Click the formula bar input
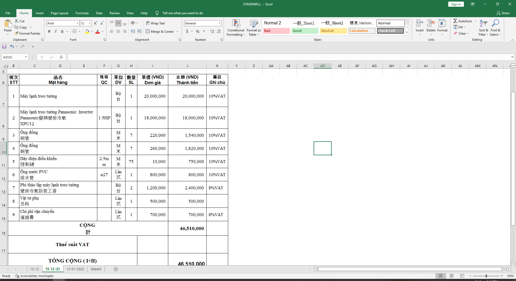The image size is (516, 281). click(x=289, y=57)
